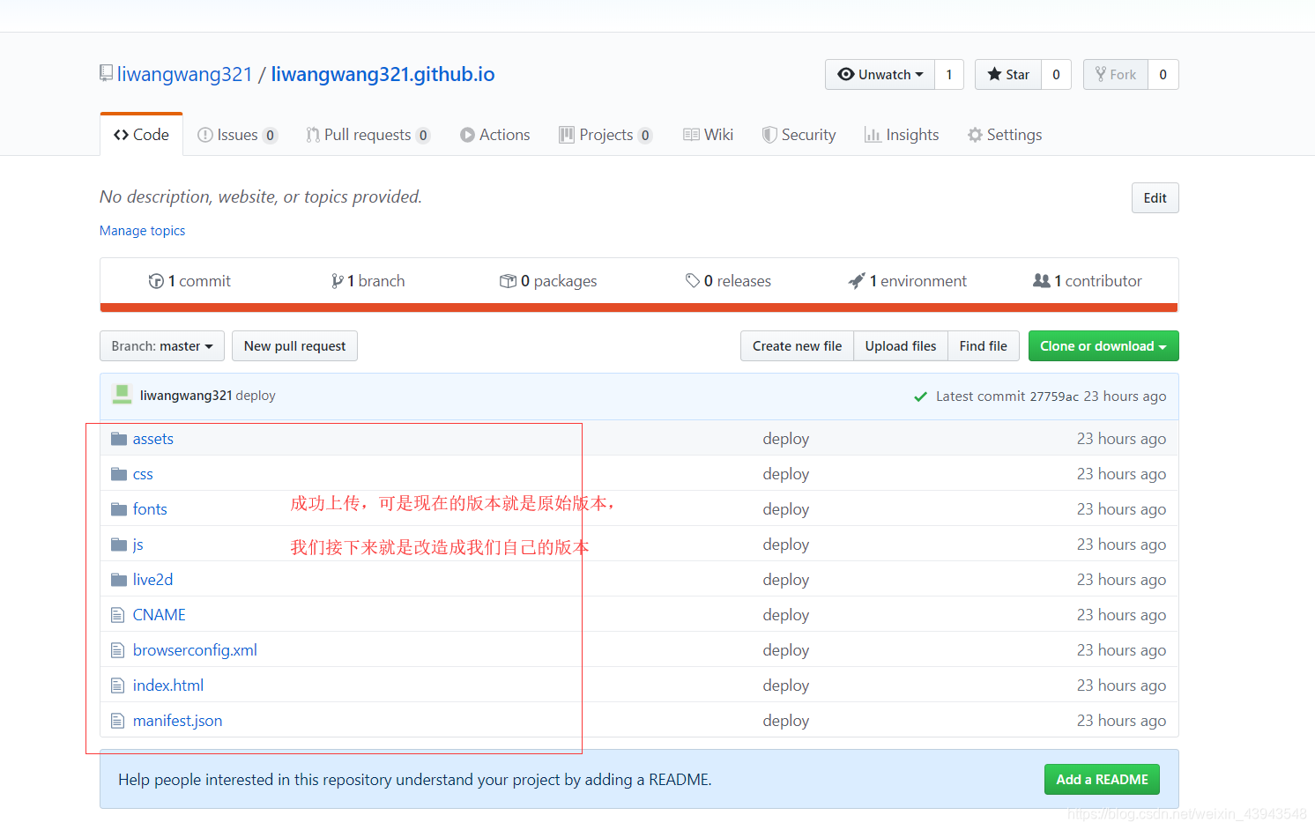
Task: Open the live2d folder
Action: coord(152,580)
